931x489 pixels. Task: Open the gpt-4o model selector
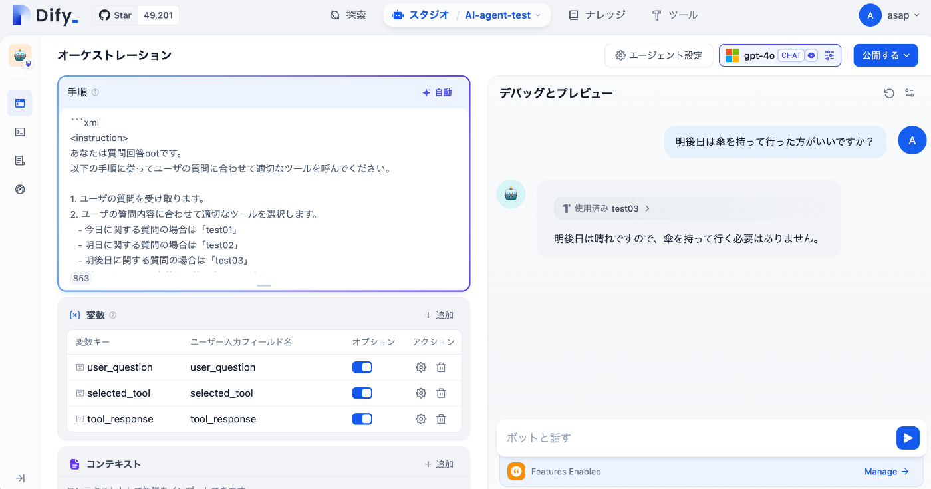pos(779,55)
